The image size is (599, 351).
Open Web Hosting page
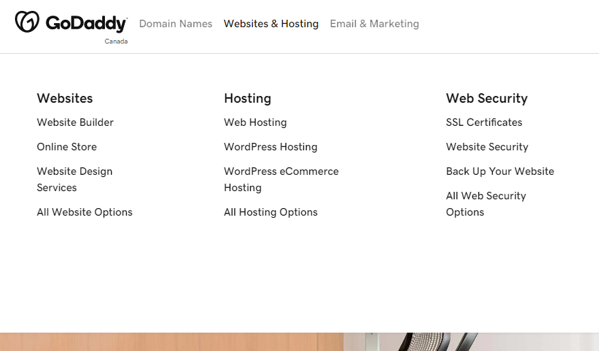click(255, 122)
